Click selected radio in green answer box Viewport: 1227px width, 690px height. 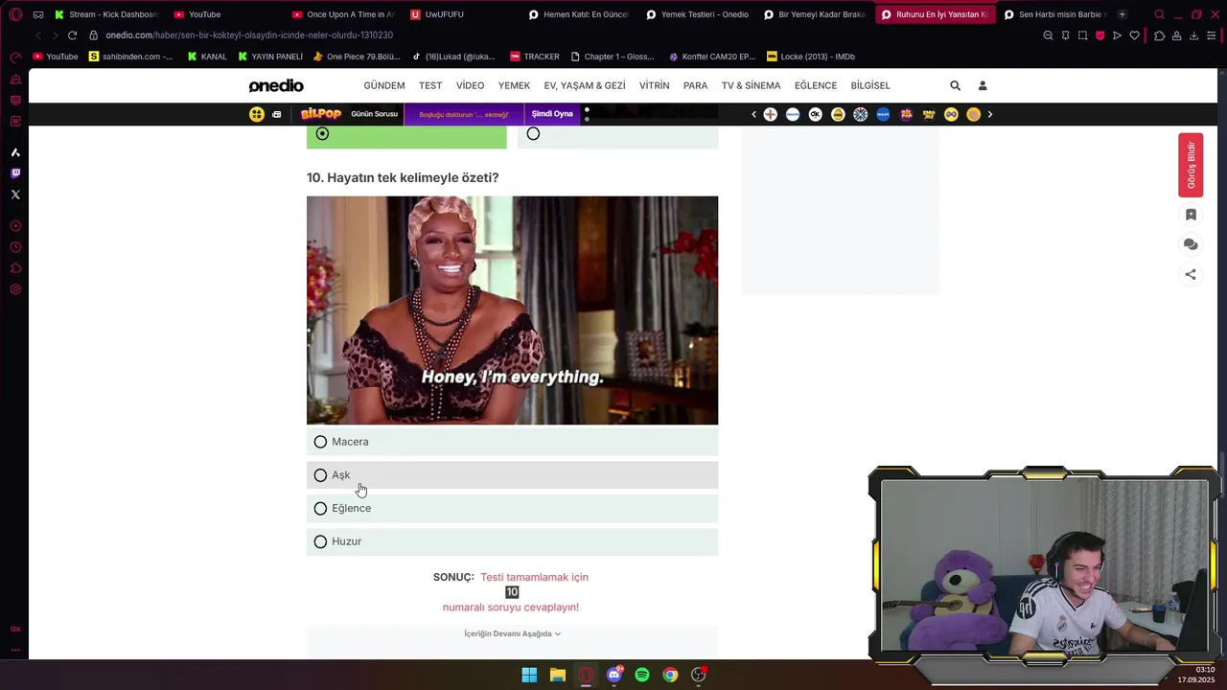point(322,134)
